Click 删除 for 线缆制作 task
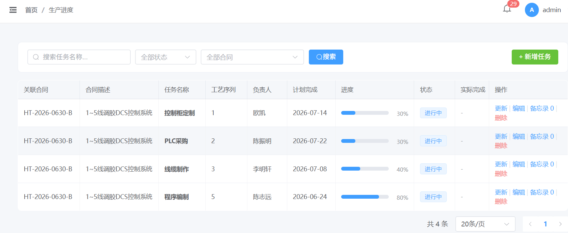 [501, 174]
